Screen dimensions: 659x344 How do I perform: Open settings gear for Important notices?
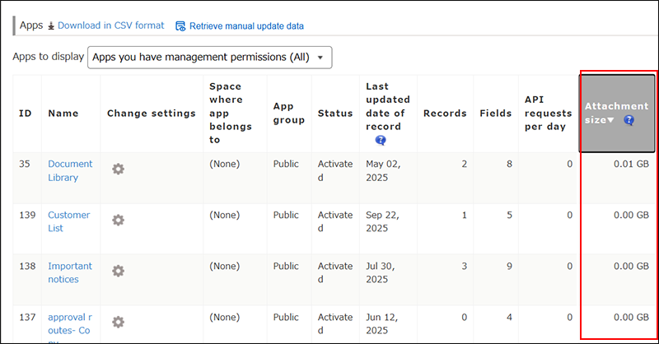[118, 271]
